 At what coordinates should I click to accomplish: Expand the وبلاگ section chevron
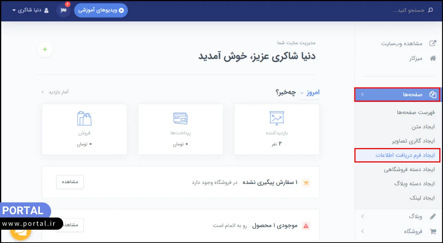click(x=363, y=216)
